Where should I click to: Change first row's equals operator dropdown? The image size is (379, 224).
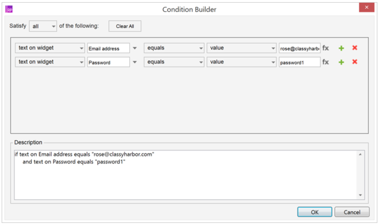[174, 48]
